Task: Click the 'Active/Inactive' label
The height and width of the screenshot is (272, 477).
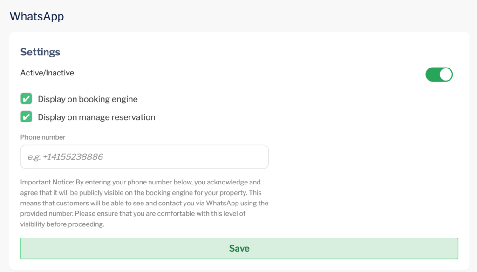Action: pos(47,73)
